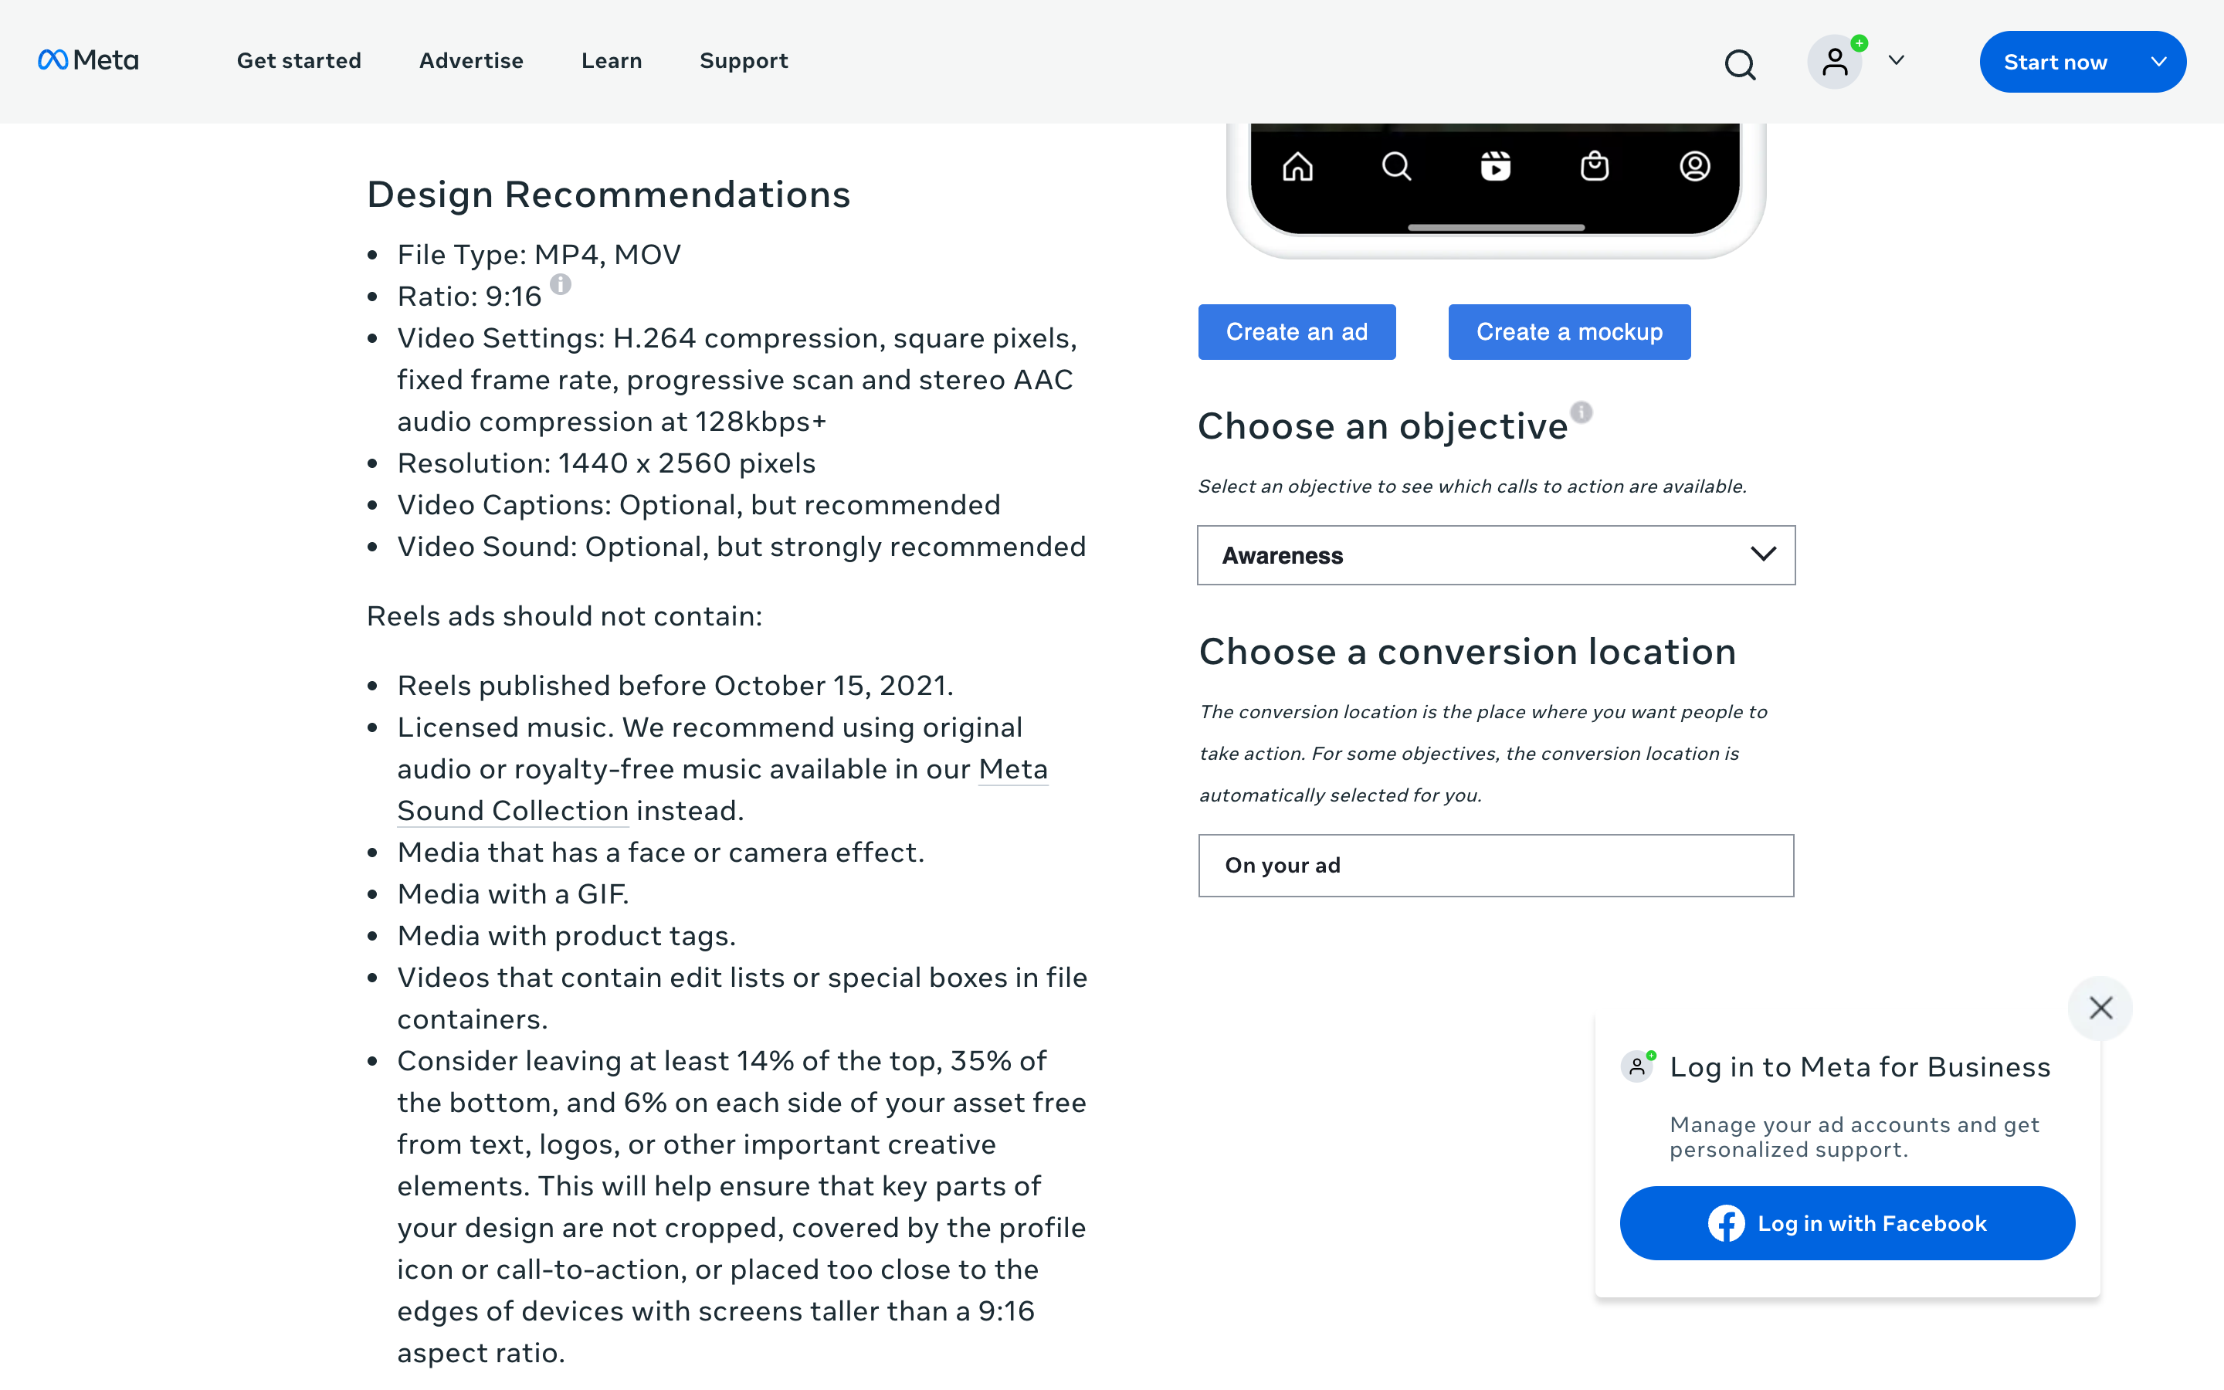Click Log in with Facebook button
The width and height of the screenshot is (2224, 1390).
(x=1847, y=1222)
